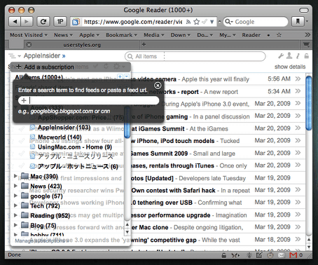
Task: Click the italic i info icon
Action: pos(298,56)
